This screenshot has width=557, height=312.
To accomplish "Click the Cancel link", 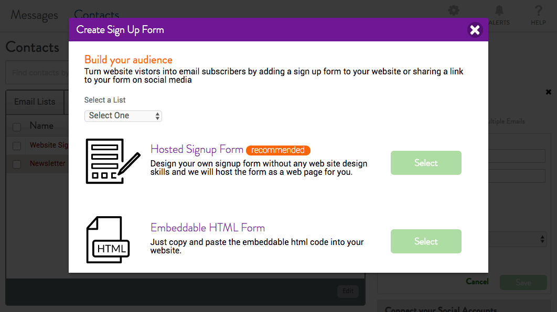I will 477,282.
